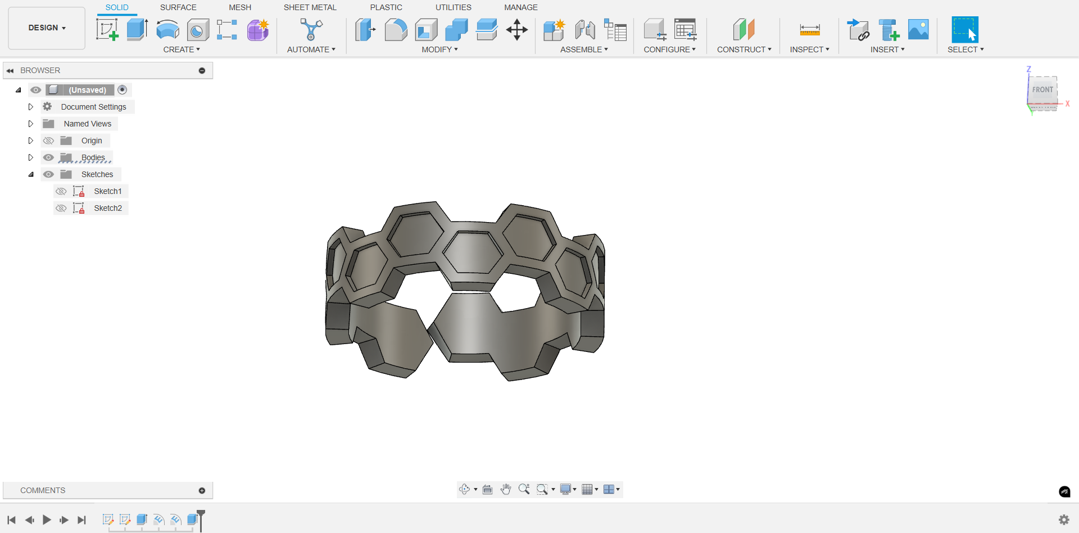Image resolution: width=1079 pixels, height=533 pixels.
Task: Switch to the MANAGE tab
Action: (x=521, y=7)
